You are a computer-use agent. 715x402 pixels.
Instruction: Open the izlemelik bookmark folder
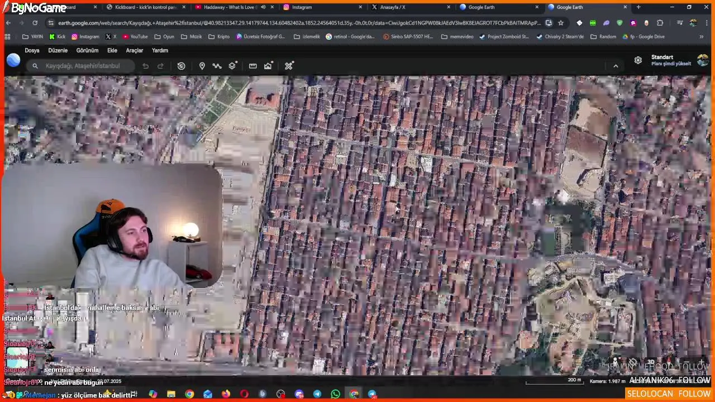coord(308,37)
